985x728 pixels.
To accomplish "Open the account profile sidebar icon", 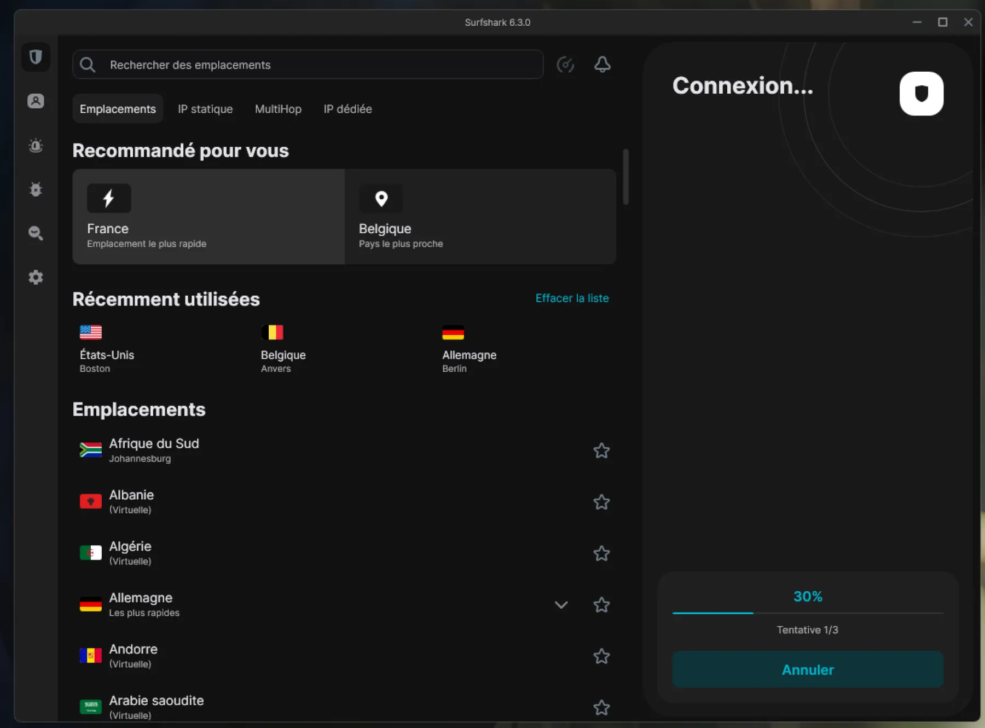I will click(35, 101).
